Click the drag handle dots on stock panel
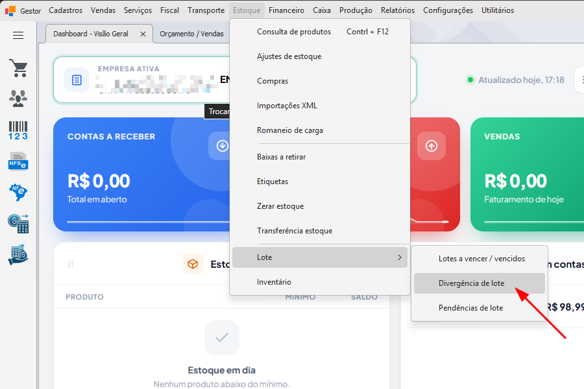The height and width of the screenshot is (389, 584). coord(70,264)
